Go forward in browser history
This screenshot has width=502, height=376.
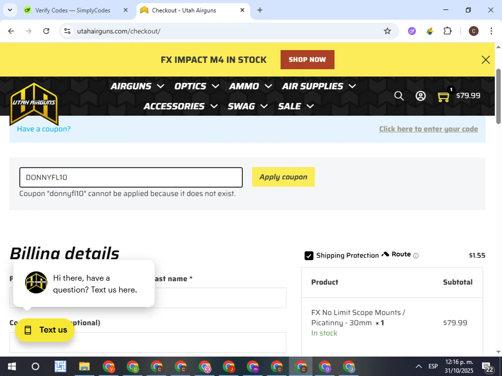tap(28, 31)
